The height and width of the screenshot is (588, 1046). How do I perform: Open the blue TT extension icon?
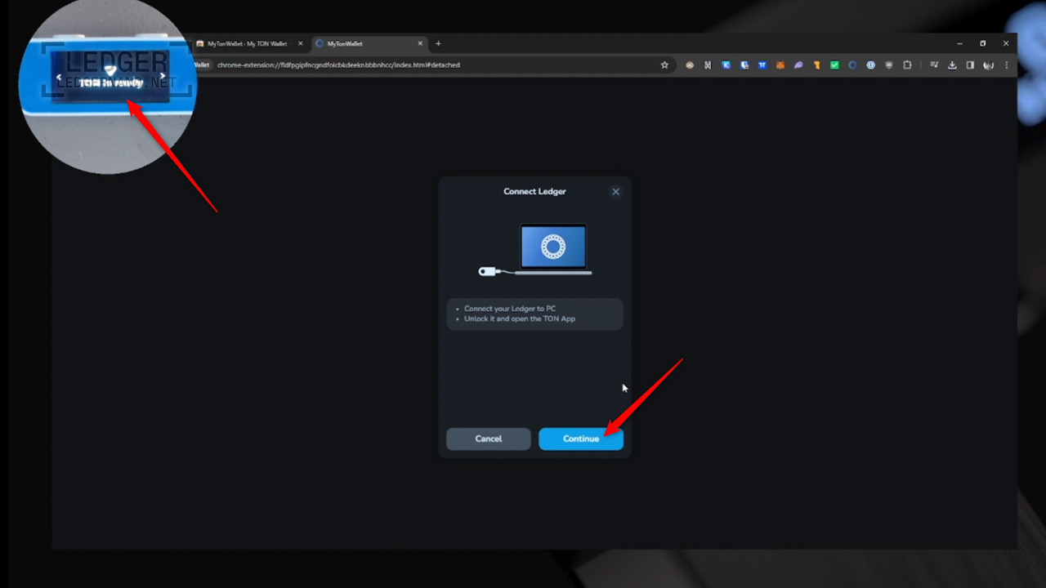tap(762, 65)
